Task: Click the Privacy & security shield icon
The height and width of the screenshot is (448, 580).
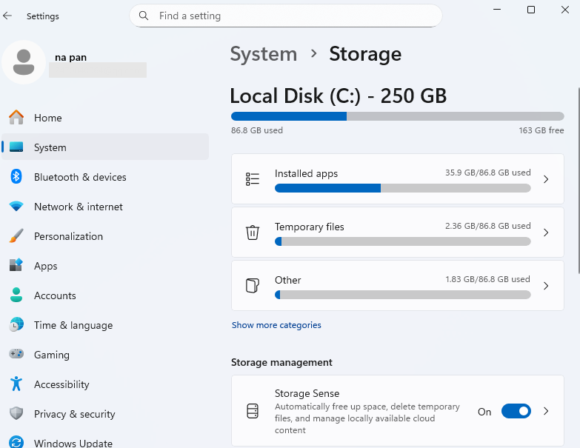Action: (16, 414)
